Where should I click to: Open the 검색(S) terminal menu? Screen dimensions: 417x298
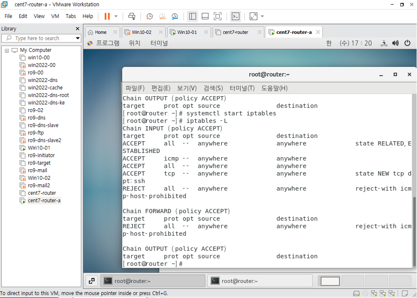[213, 88]
